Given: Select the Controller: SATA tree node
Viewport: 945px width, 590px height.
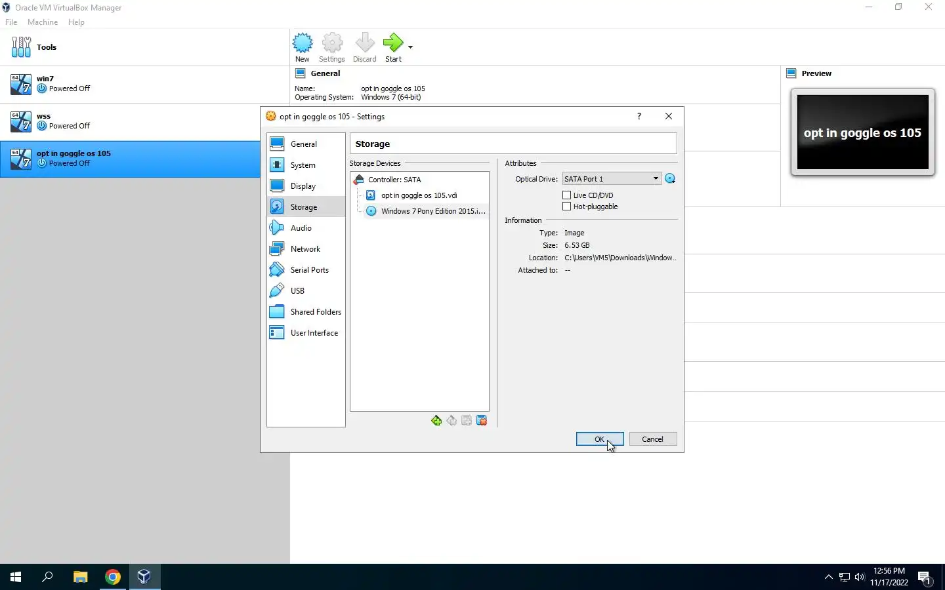Looking at the screenshot, I should [394, 180].
